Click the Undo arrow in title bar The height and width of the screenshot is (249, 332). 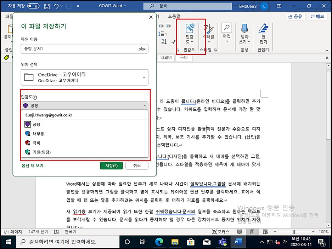[x=56, y=6]
